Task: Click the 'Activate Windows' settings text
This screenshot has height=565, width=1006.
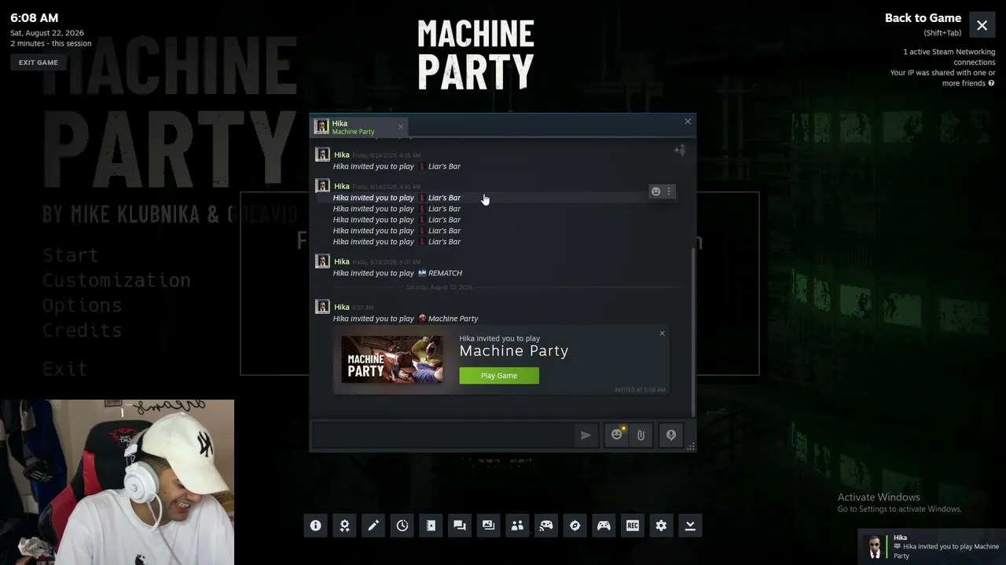Action: 899,503
